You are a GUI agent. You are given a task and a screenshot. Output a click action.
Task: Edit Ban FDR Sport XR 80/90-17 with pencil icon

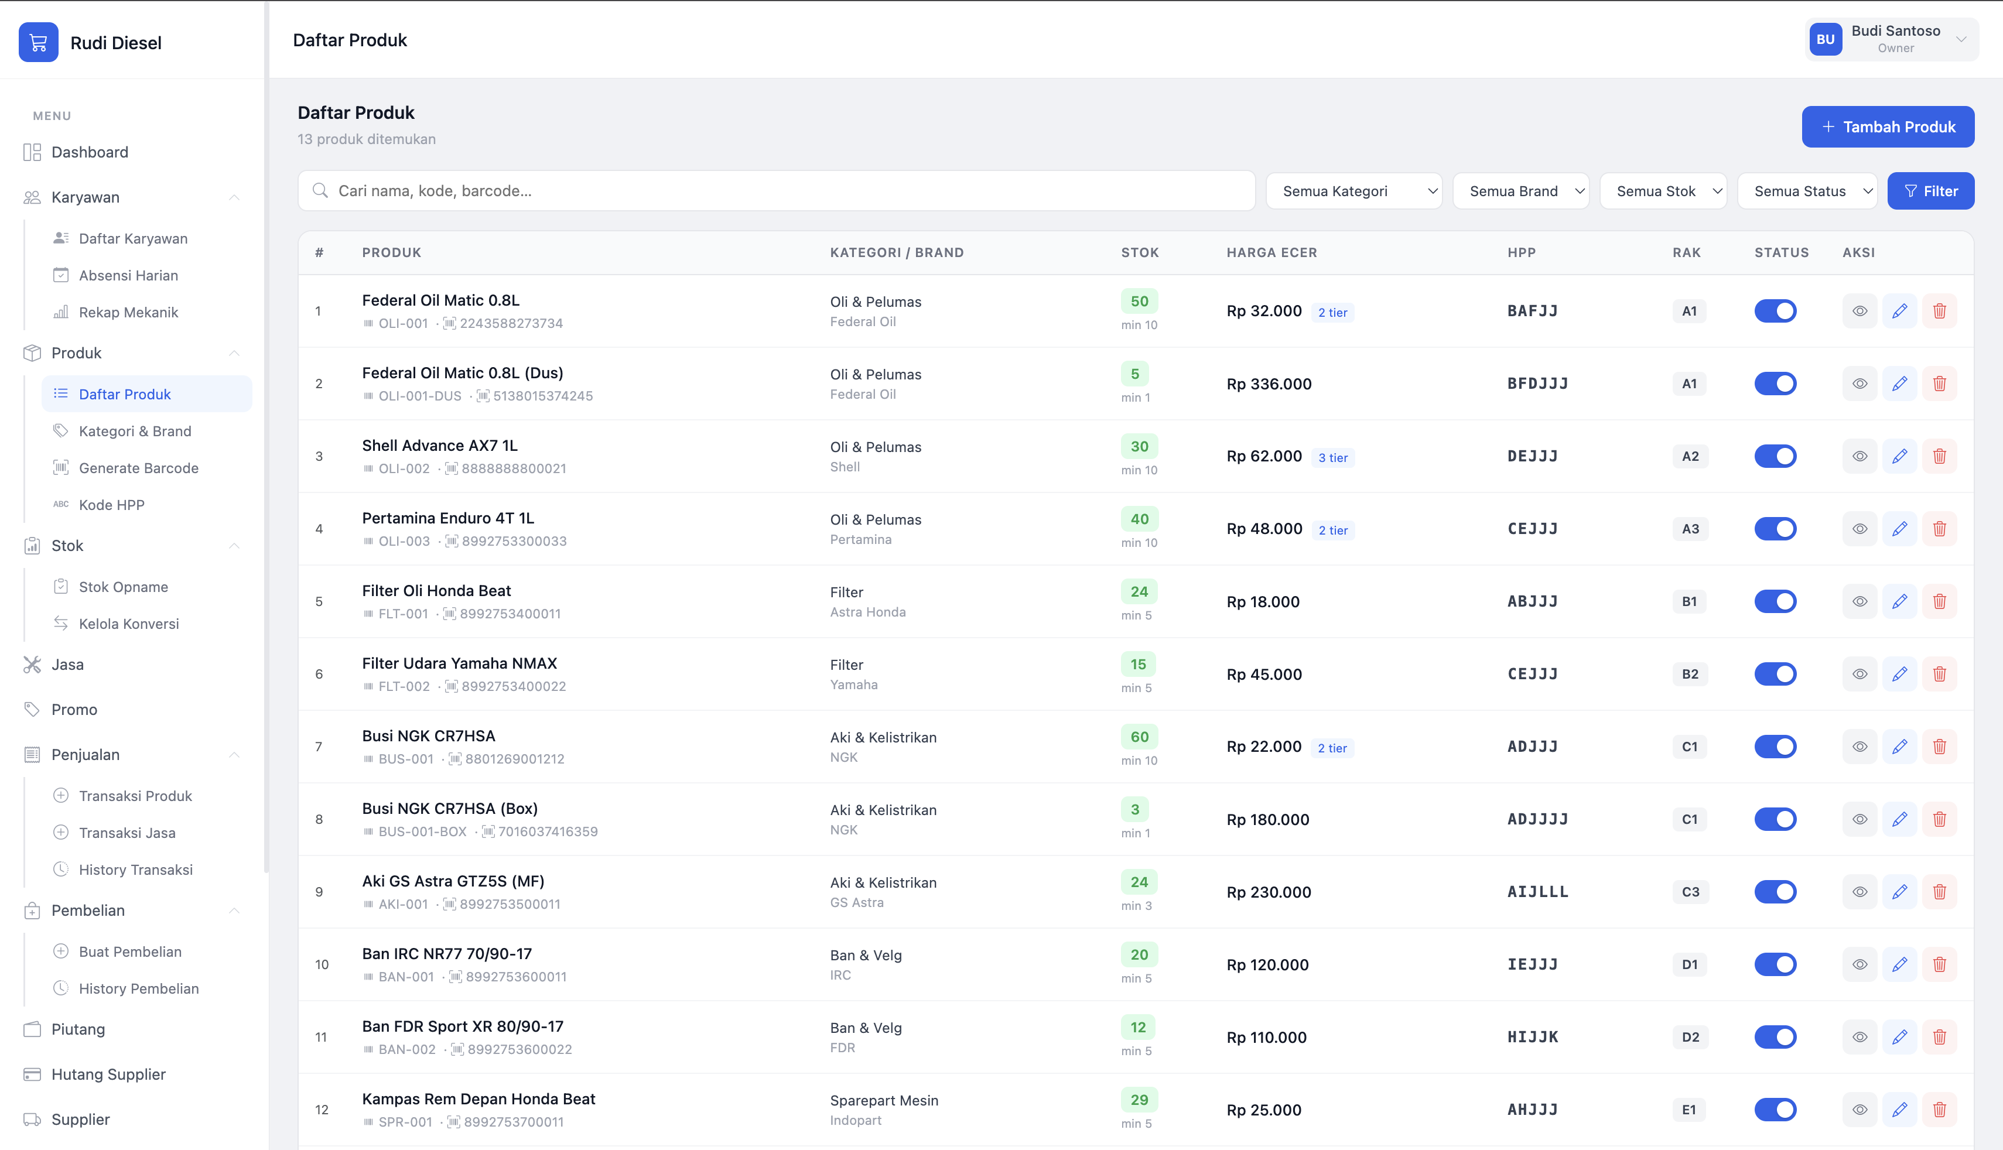click(x=1899, y=1038)
